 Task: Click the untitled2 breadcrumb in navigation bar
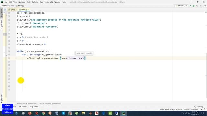coord(5,6)
